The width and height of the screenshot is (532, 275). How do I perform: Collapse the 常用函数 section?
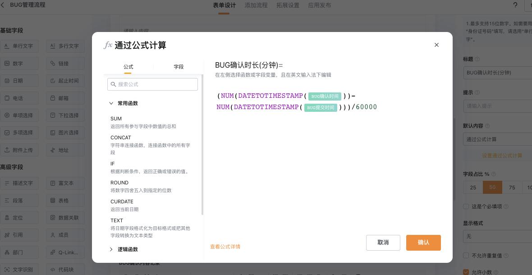pos(111,103)
